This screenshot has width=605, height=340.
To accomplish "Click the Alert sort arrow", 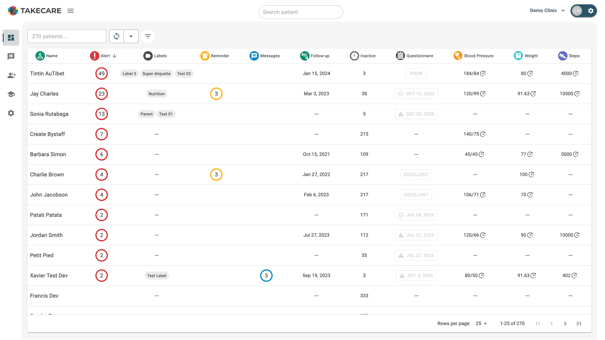I will 115,56.
